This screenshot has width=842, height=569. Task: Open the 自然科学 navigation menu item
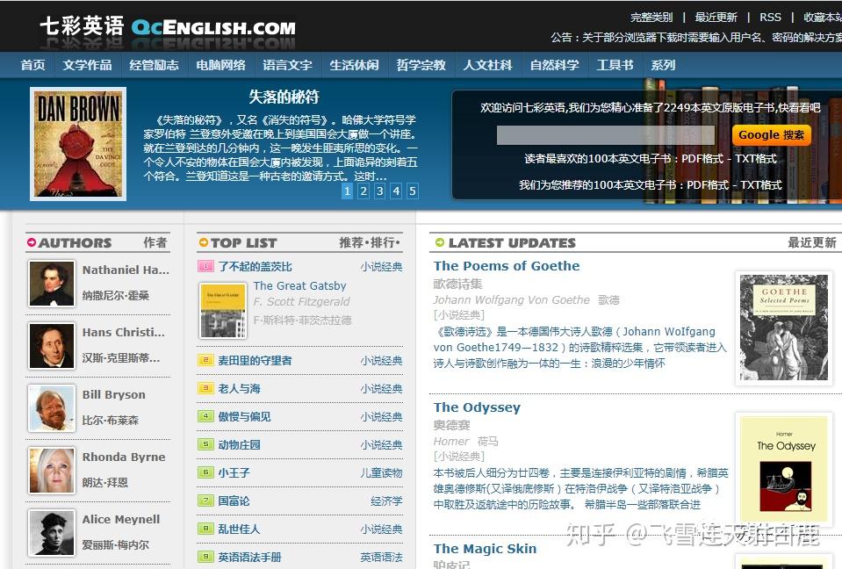point(553,63)
